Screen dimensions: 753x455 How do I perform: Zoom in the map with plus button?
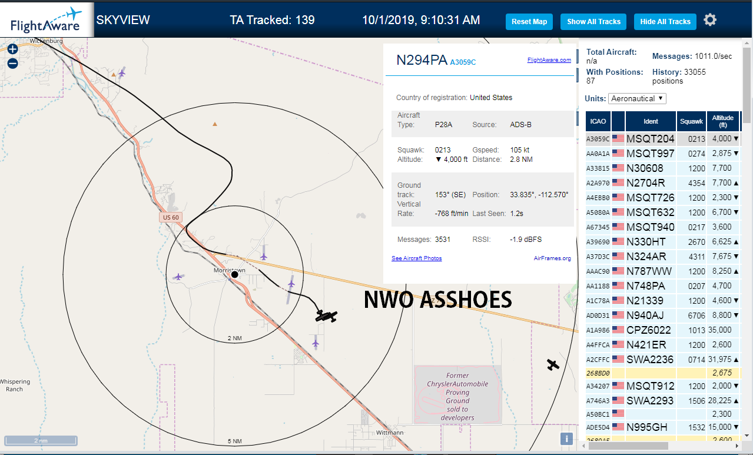[x=12, y=50]
